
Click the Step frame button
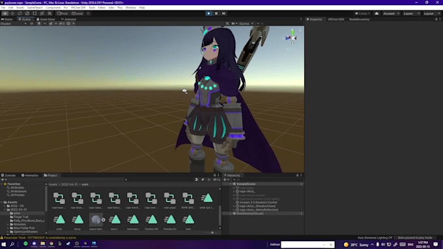click(x=223, y=13)
